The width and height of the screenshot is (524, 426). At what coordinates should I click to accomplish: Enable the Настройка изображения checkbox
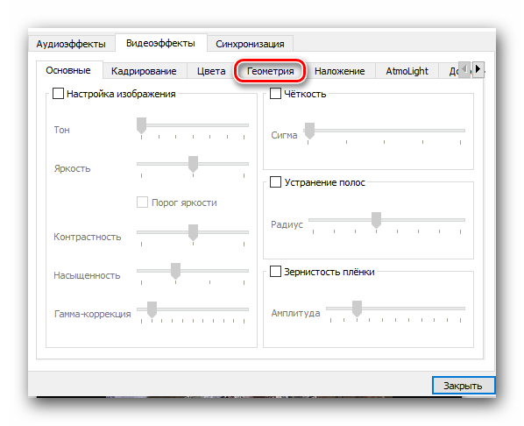[58, 93]
